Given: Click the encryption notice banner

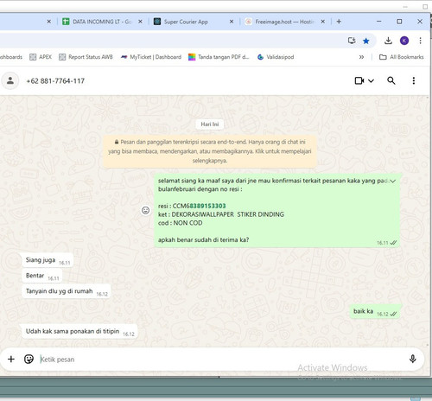Looking at the screenshot, I should pyautogui.click(x=210, y=151).
